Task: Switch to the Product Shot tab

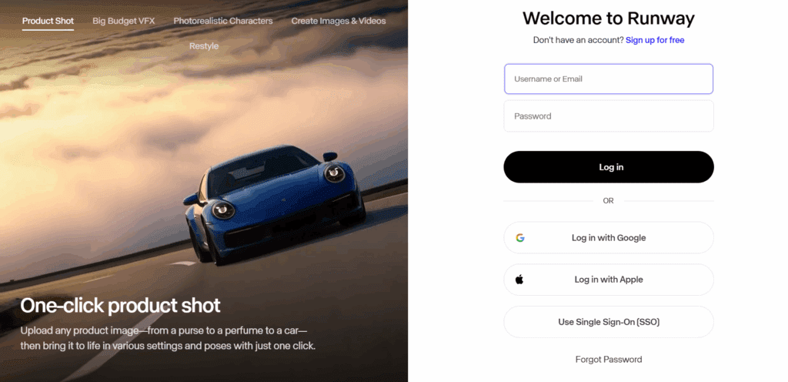Action: [x=48, y=21]
